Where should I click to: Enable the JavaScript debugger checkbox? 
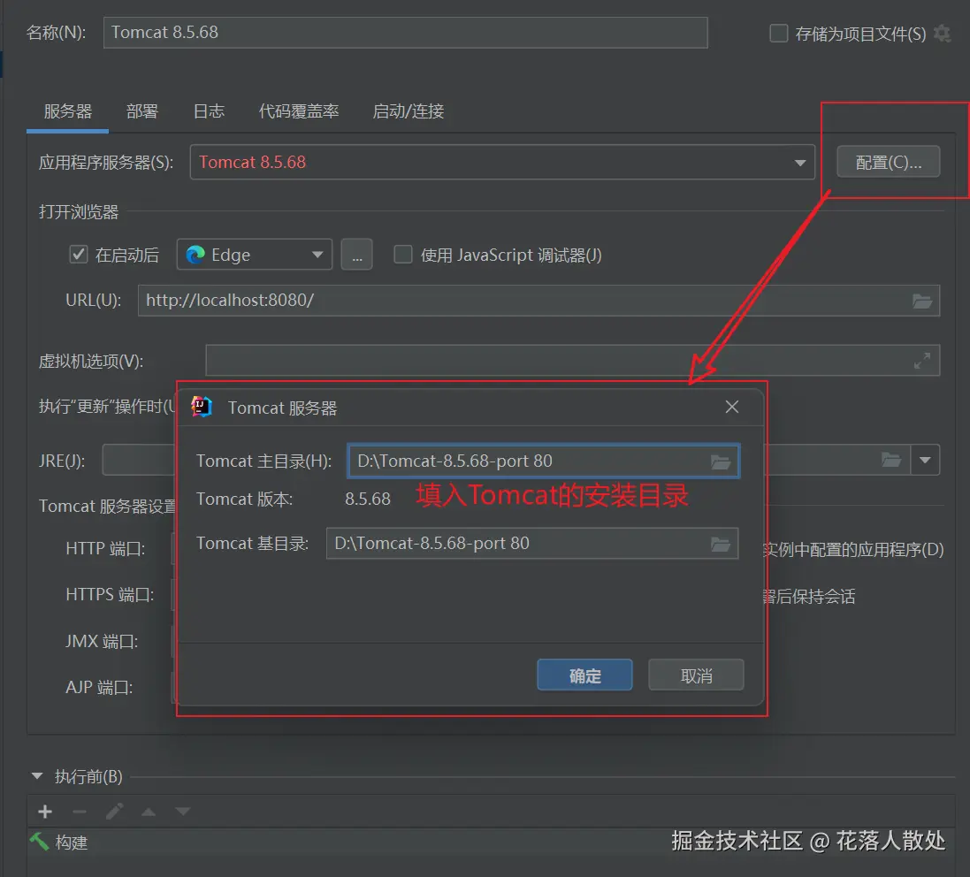[x=402, y=255]
